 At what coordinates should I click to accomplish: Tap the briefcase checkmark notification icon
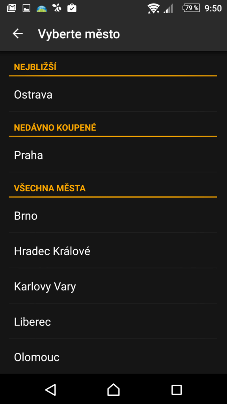(x=72, y=8)
